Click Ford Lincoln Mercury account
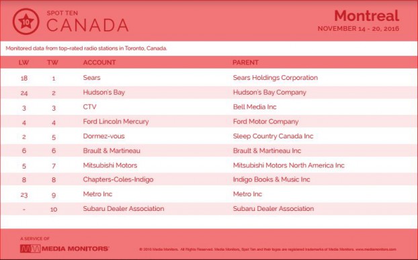418x260 pixels. (116, 122)
